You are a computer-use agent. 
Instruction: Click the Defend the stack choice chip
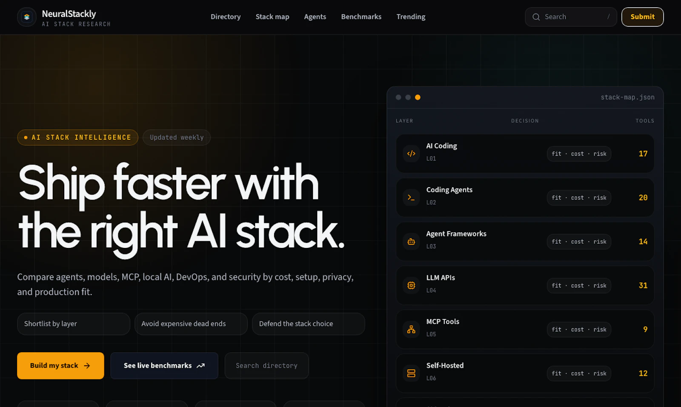(x=309, y=324)
